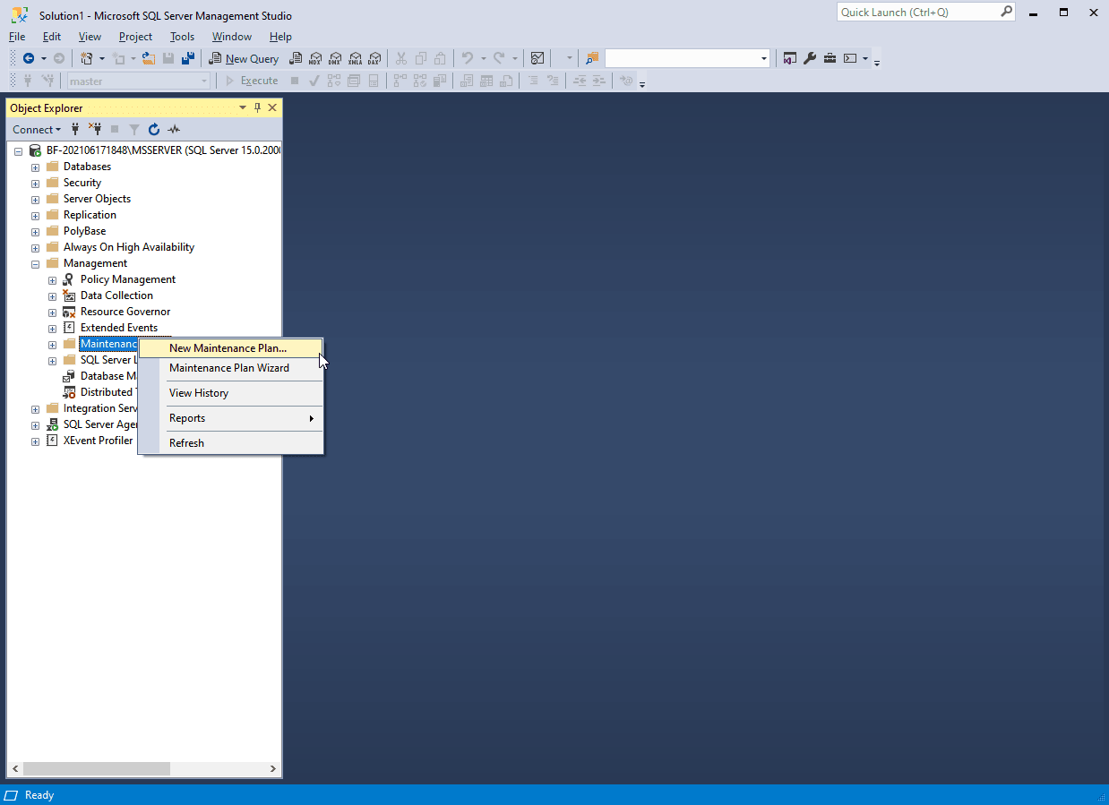1109x805 pixels.
Task: Select the Always On High Availability item
Action: pyautogui.click(x=129, y=247)
